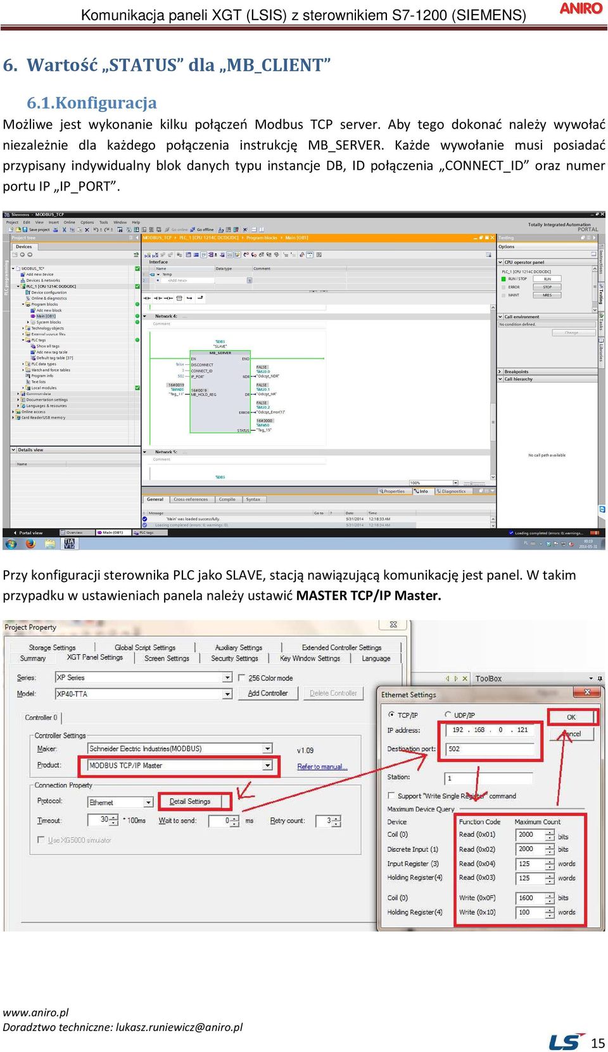Screen dimensions: 608x1052
Task: Confirm Ethernet Settings with OK
Action: pos(571,717)
